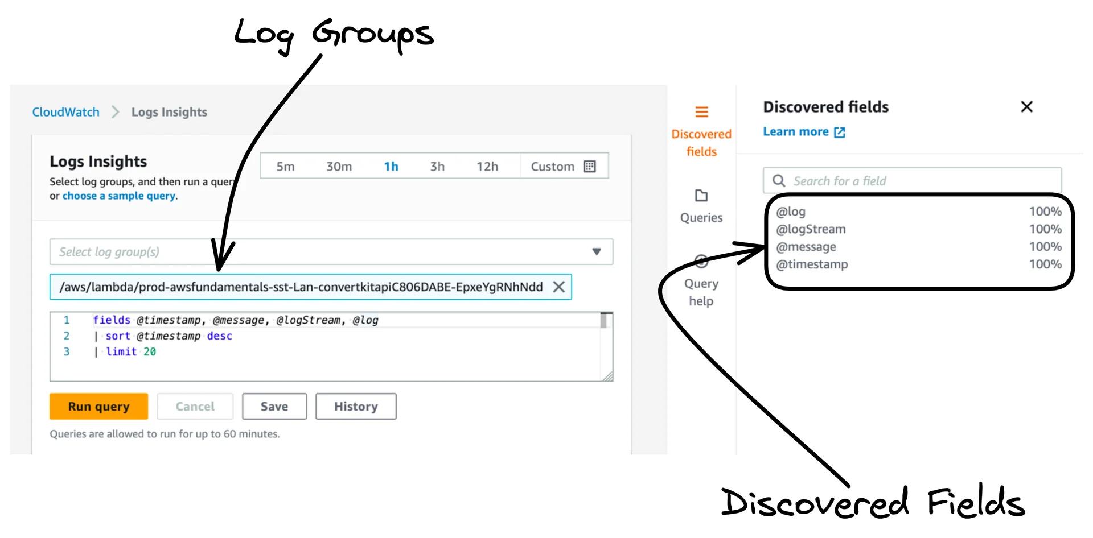The width and height of the screenshot is (1093, 538).
Task: Clear the selected lambda log group
Action: (x=558, y=287)
